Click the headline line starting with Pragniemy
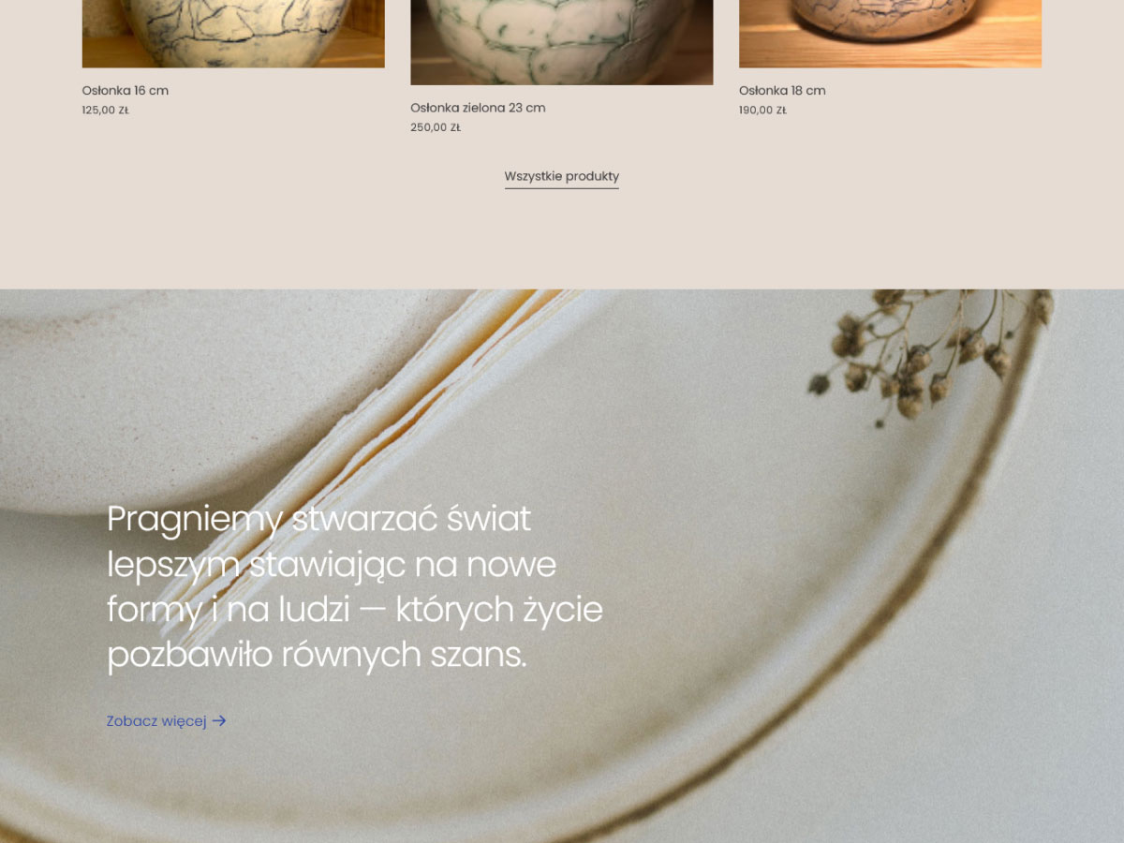 coord(318,519)
